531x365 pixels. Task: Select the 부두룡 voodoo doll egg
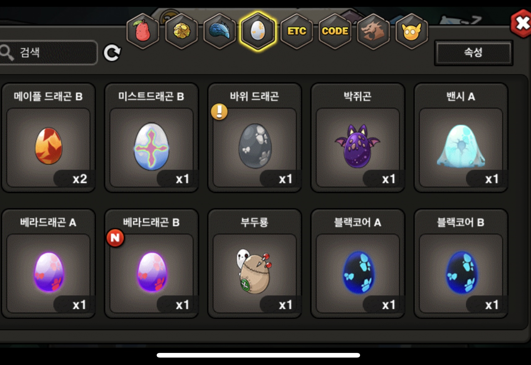(255, 264)
